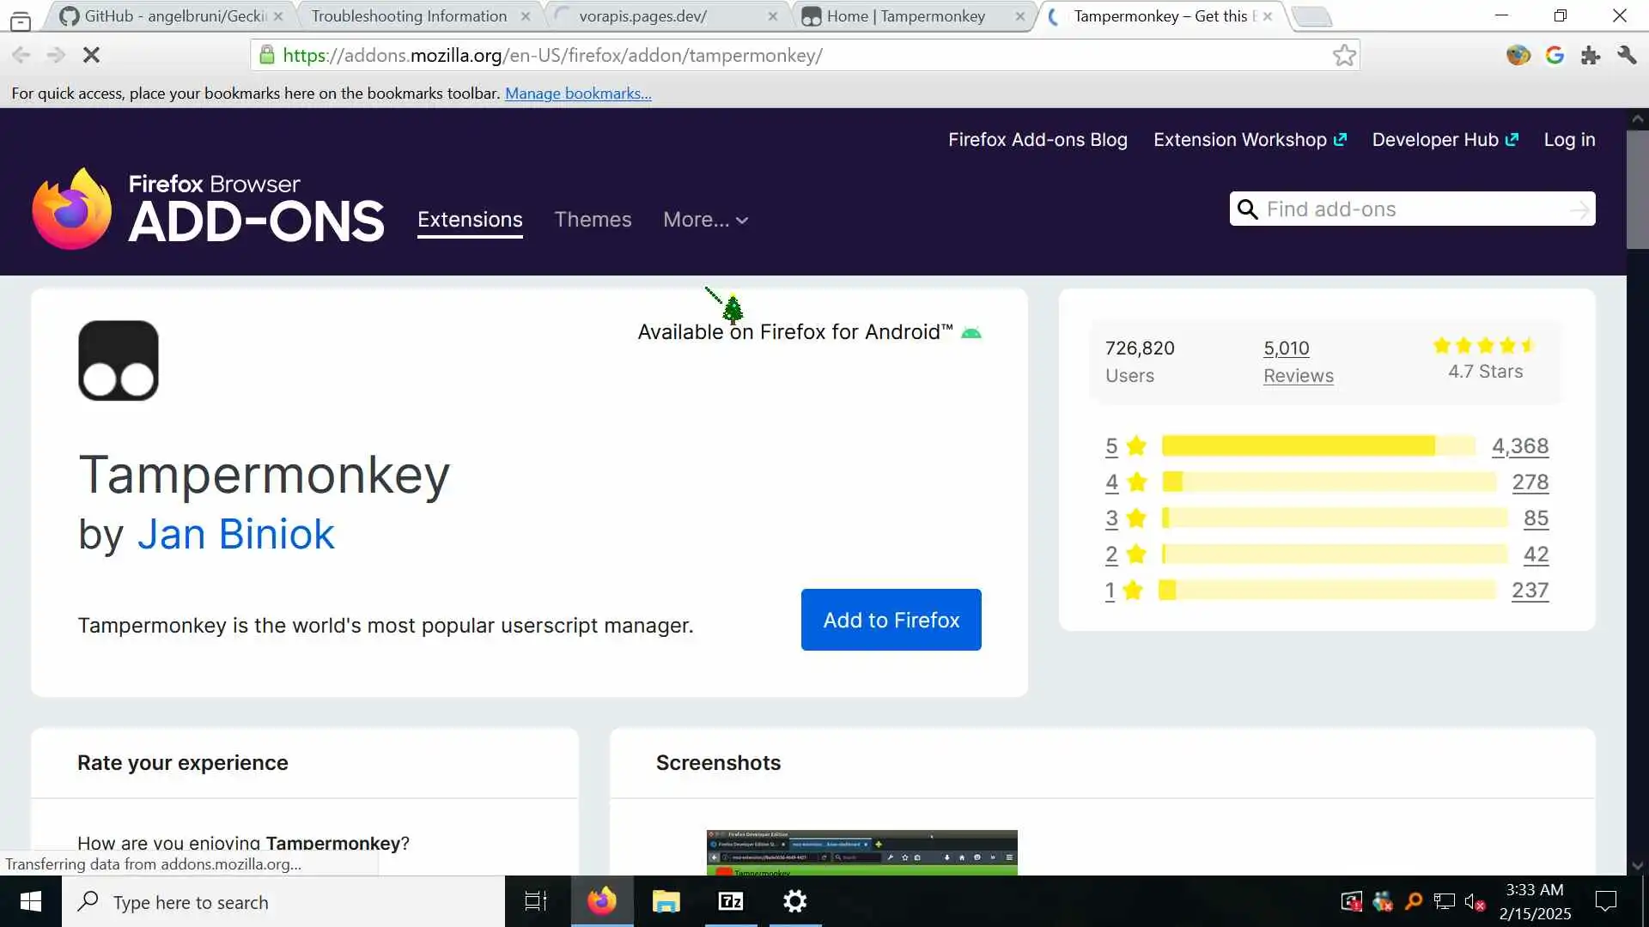Screen dimensions: 1649x927
Task: Open Firefox from the Windows taskbar
Action: [x=601, y=901]
